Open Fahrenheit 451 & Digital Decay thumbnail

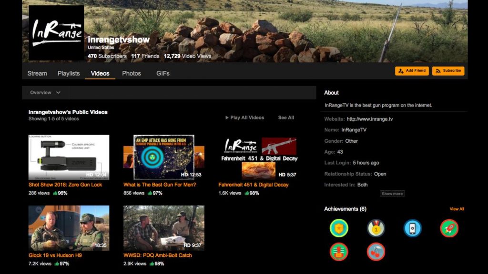pos(259,157)
